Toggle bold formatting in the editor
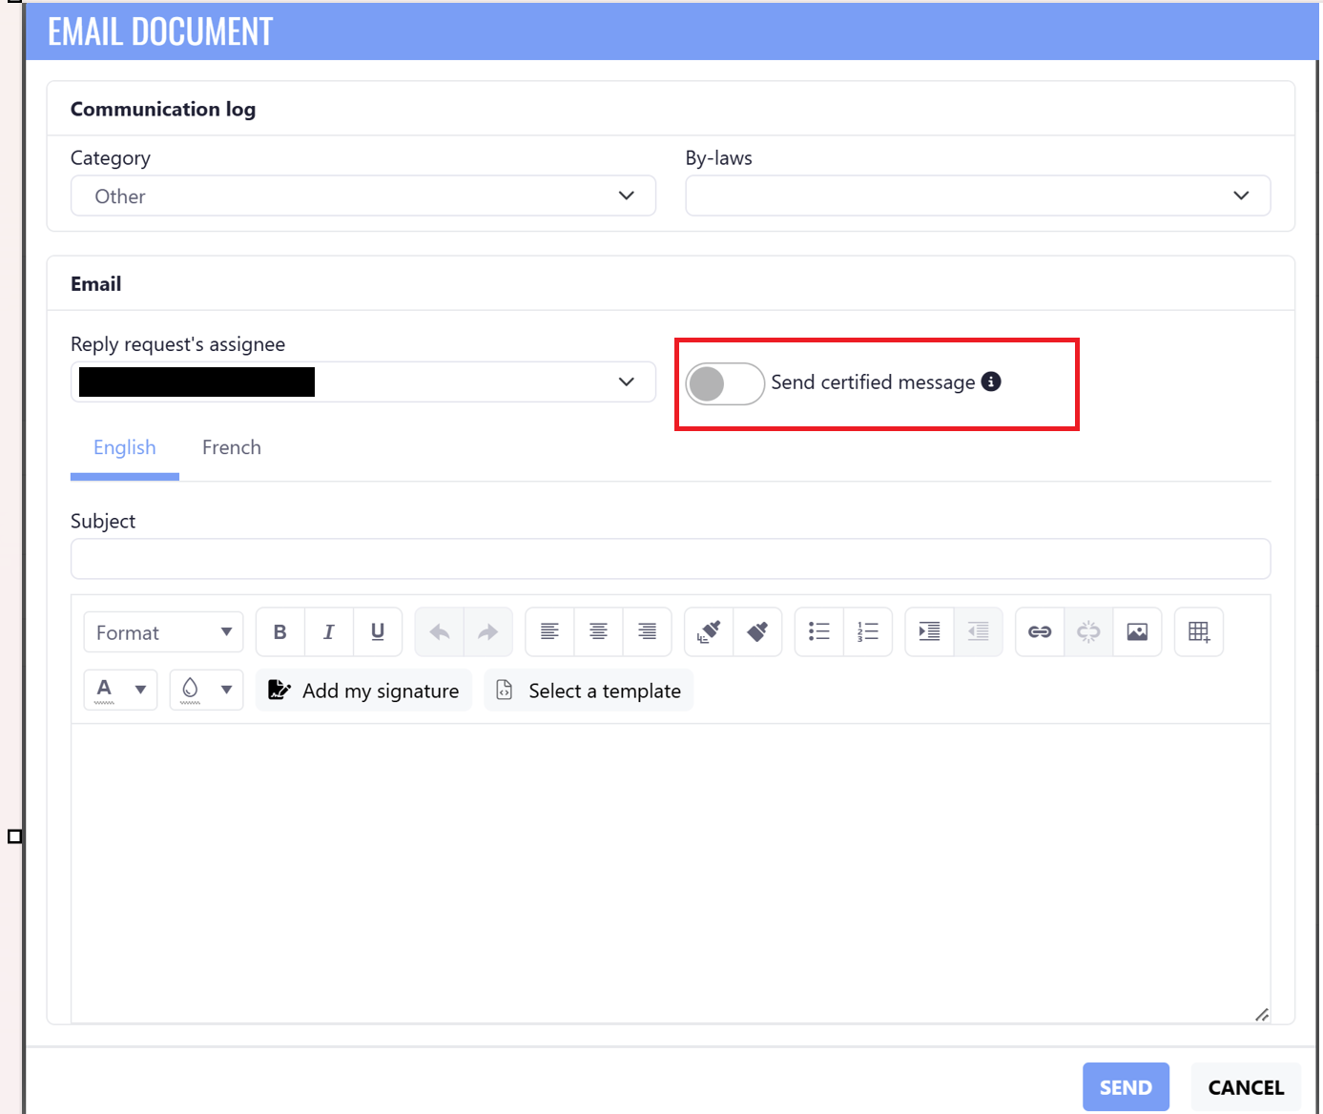This screenshot has width=1323, height=1114. [x=280, y=631]
